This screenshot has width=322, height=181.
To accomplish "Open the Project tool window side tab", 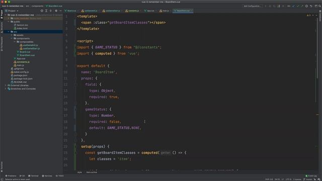I will [x=2, y=14].
